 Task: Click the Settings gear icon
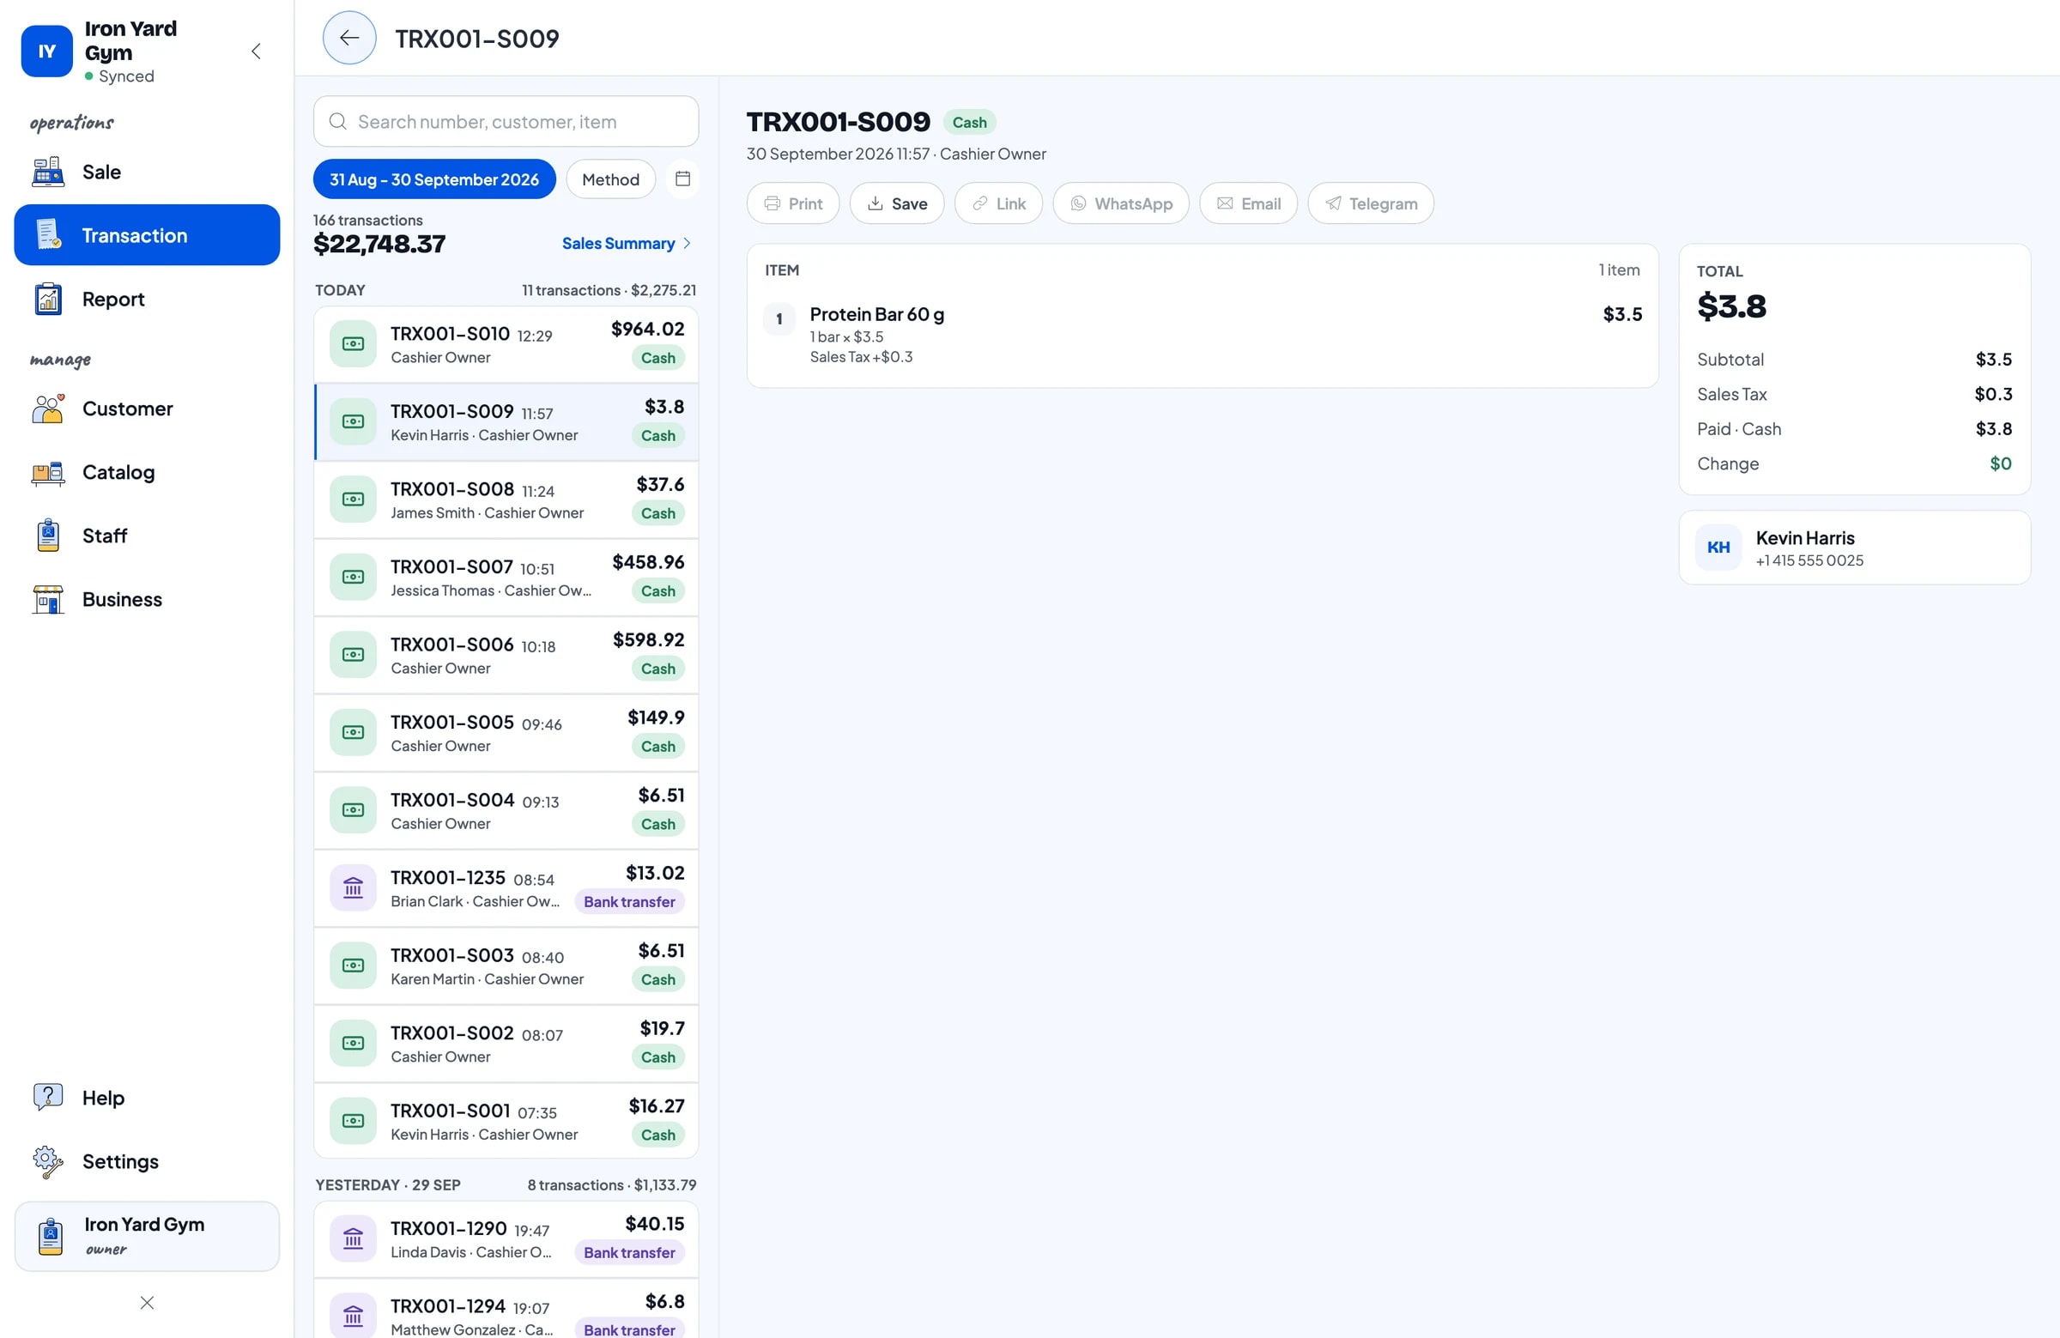(x=48, y=1161)
